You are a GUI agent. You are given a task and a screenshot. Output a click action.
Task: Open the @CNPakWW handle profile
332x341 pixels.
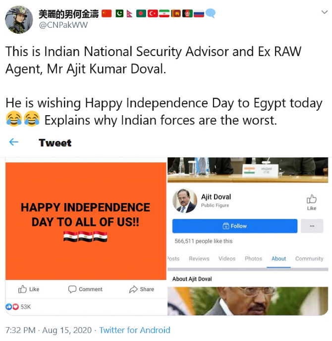click(63, 25)
